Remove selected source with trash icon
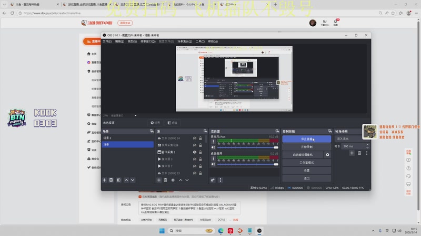Viewport: 421px width, 236px height. click(165, 180)
